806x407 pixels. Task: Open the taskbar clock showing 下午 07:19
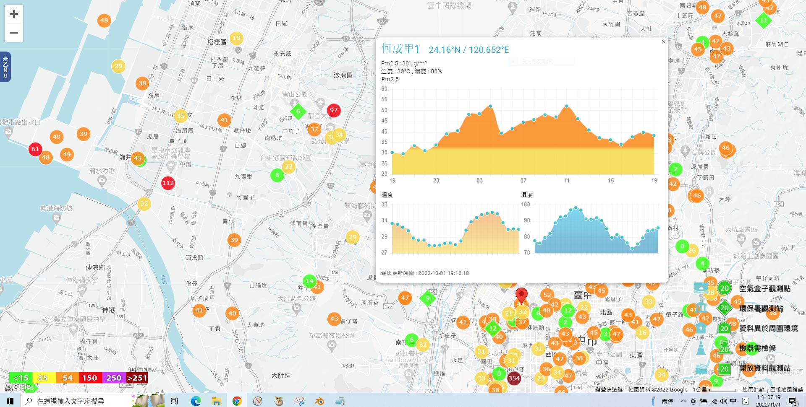tap(768, 401)
